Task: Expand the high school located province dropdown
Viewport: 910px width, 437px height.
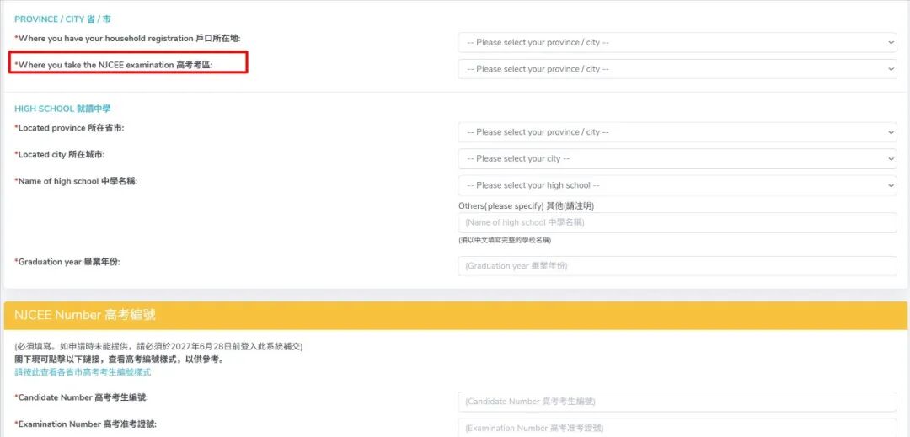Action: [x=677, y=132]
